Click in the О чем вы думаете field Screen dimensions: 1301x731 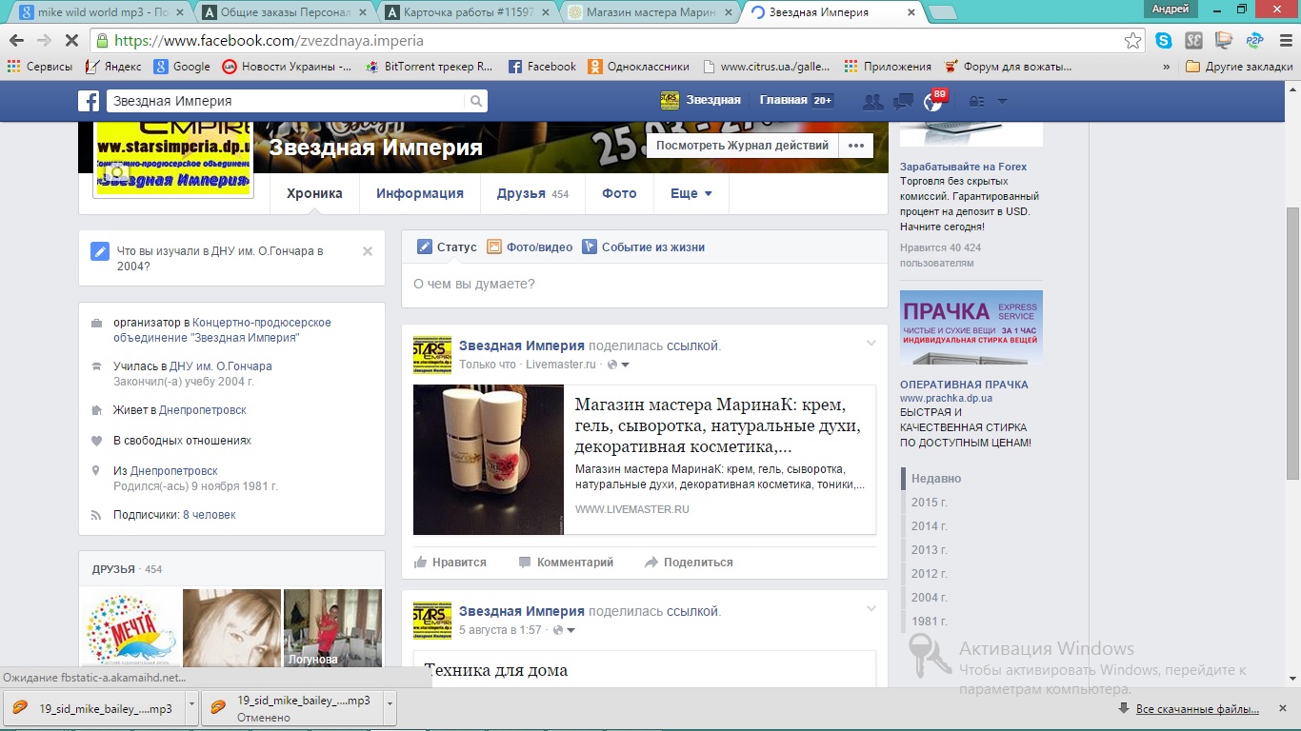[644, 285]
